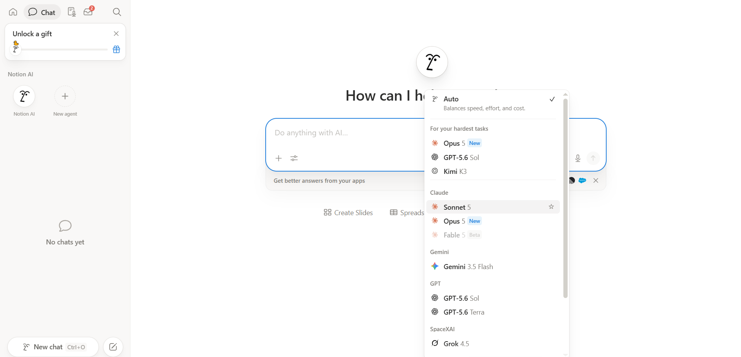Viewport: 741px width, 357px height.
Task: Open the inbox icon with red badge
Action: (x=88, y=12)
